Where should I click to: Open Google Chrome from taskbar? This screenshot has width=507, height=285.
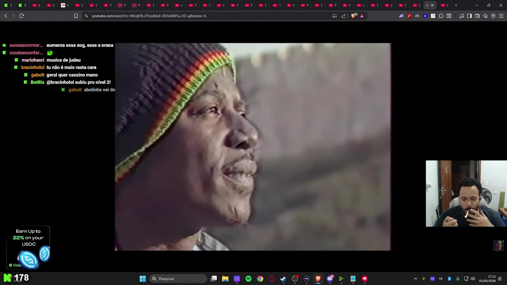260,279
